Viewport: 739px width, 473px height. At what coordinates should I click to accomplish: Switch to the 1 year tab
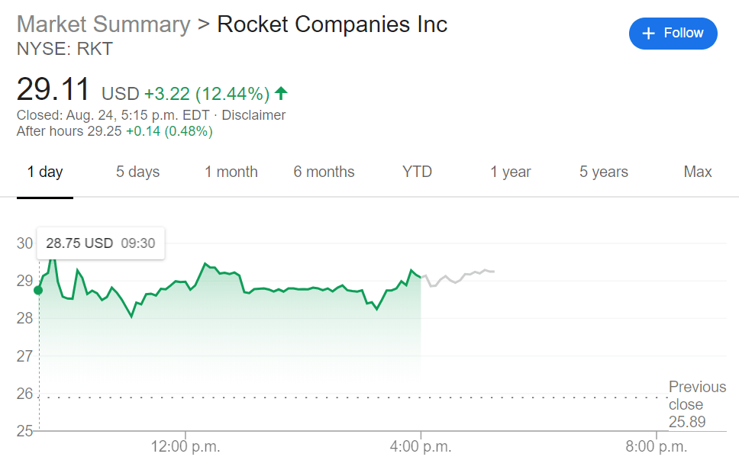pos(510,172)
